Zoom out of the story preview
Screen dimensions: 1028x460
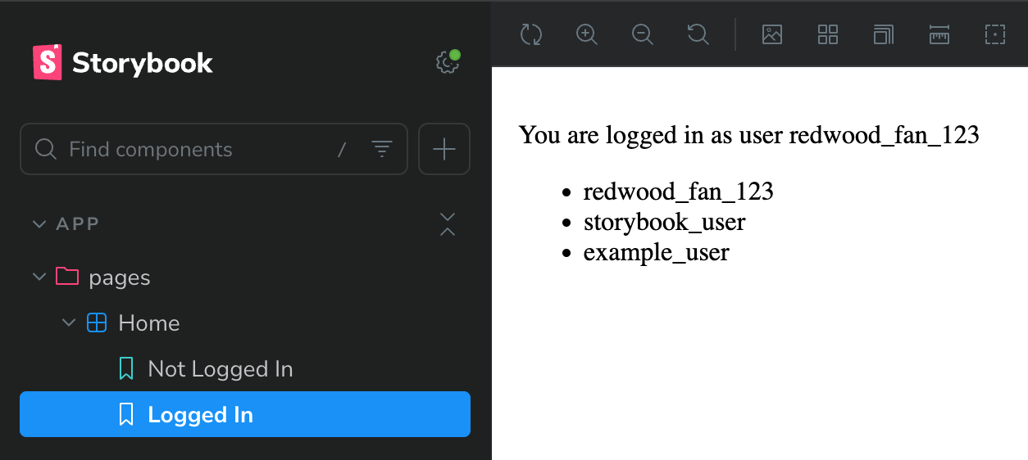click(x=643, y=34)
